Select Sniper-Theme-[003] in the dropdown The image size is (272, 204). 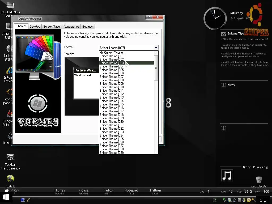tap(126, 63)
